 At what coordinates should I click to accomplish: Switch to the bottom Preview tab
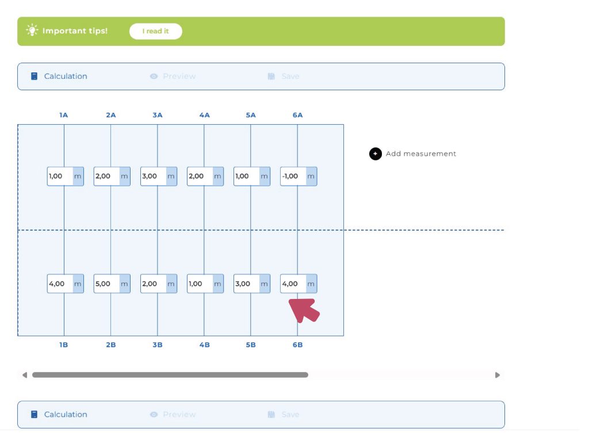click(x=179, y=415)
